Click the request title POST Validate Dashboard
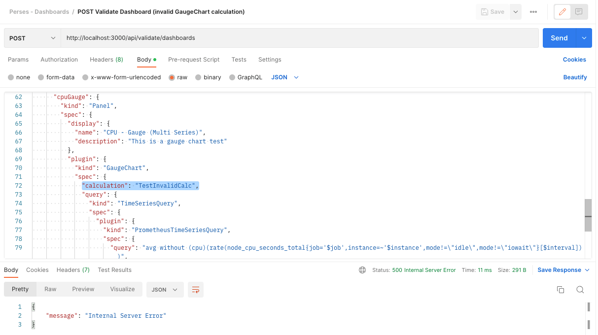598x335 pixels. tap(161, 12)
